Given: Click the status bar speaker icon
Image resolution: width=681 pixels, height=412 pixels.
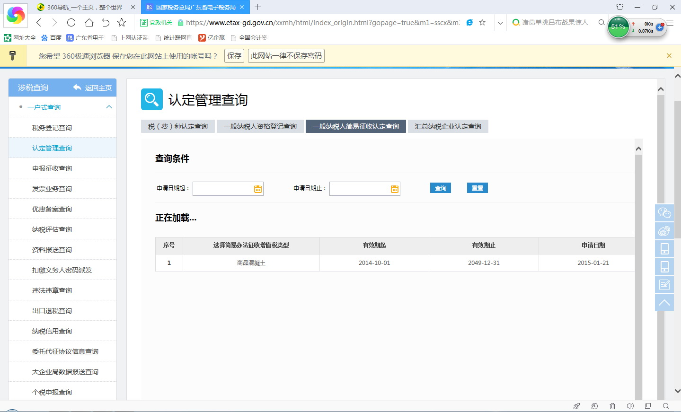Looking at the screenshot, I should (x=630, y=406).
